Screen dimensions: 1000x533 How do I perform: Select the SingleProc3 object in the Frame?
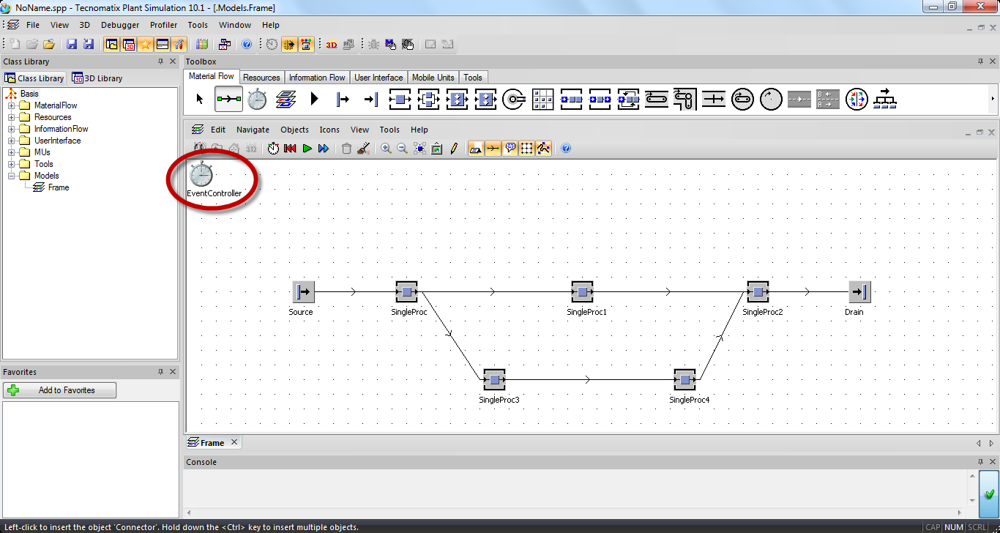tap(494, 380)
